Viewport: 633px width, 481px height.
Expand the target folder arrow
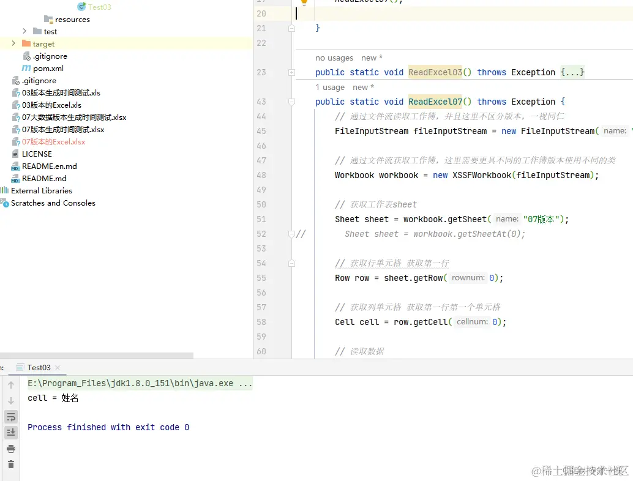(13, 43)
